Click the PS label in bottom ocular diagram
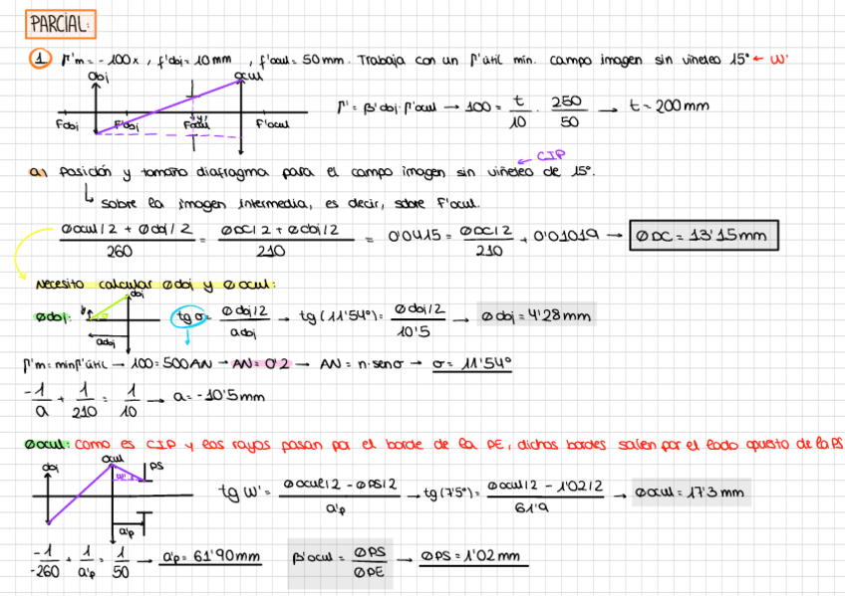 click(156, 467)
